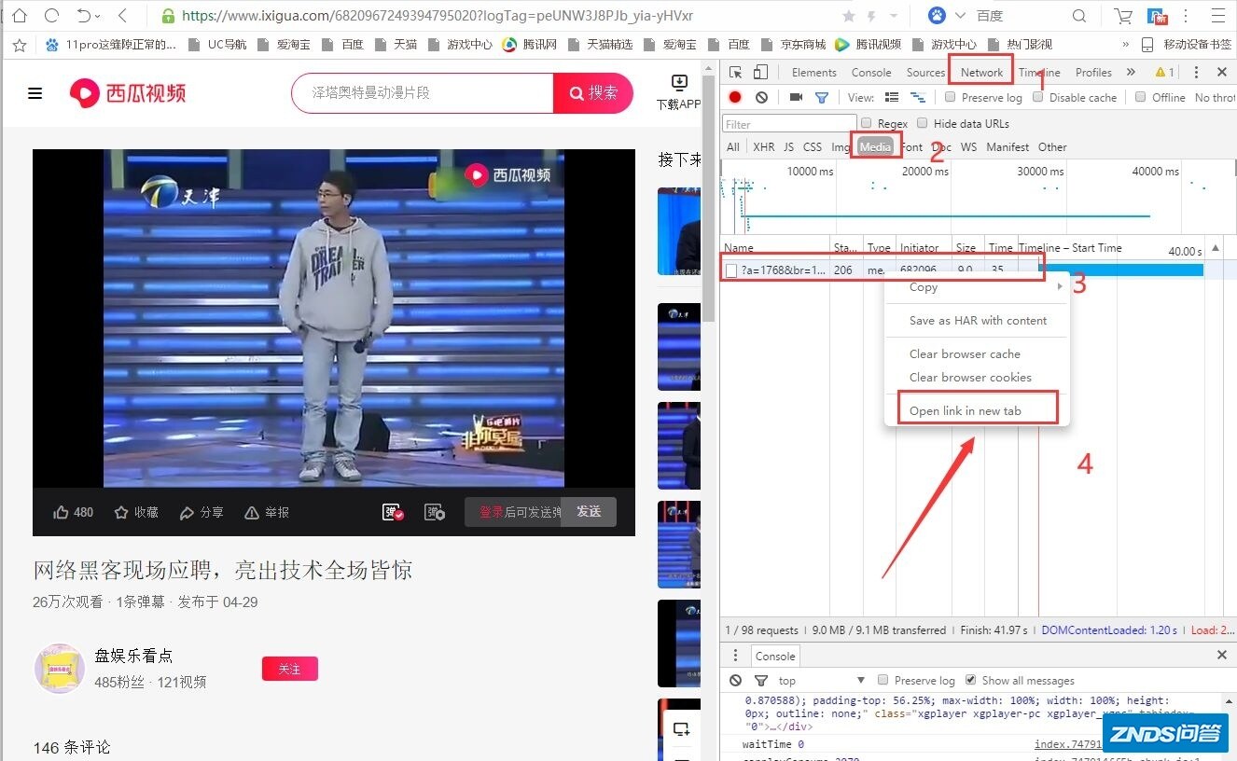Open the console top context dropdown

[x=822, y=681]
